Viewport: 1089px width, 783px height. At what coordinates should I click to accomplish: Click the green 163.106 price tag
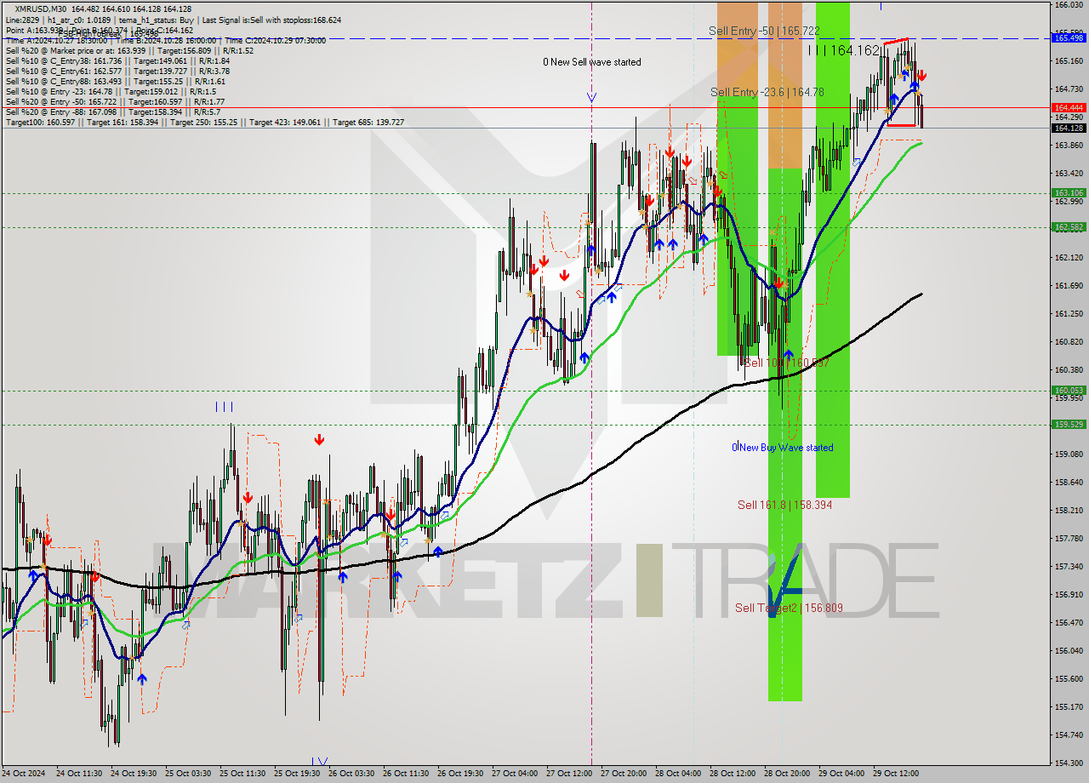coord(1069,193)
